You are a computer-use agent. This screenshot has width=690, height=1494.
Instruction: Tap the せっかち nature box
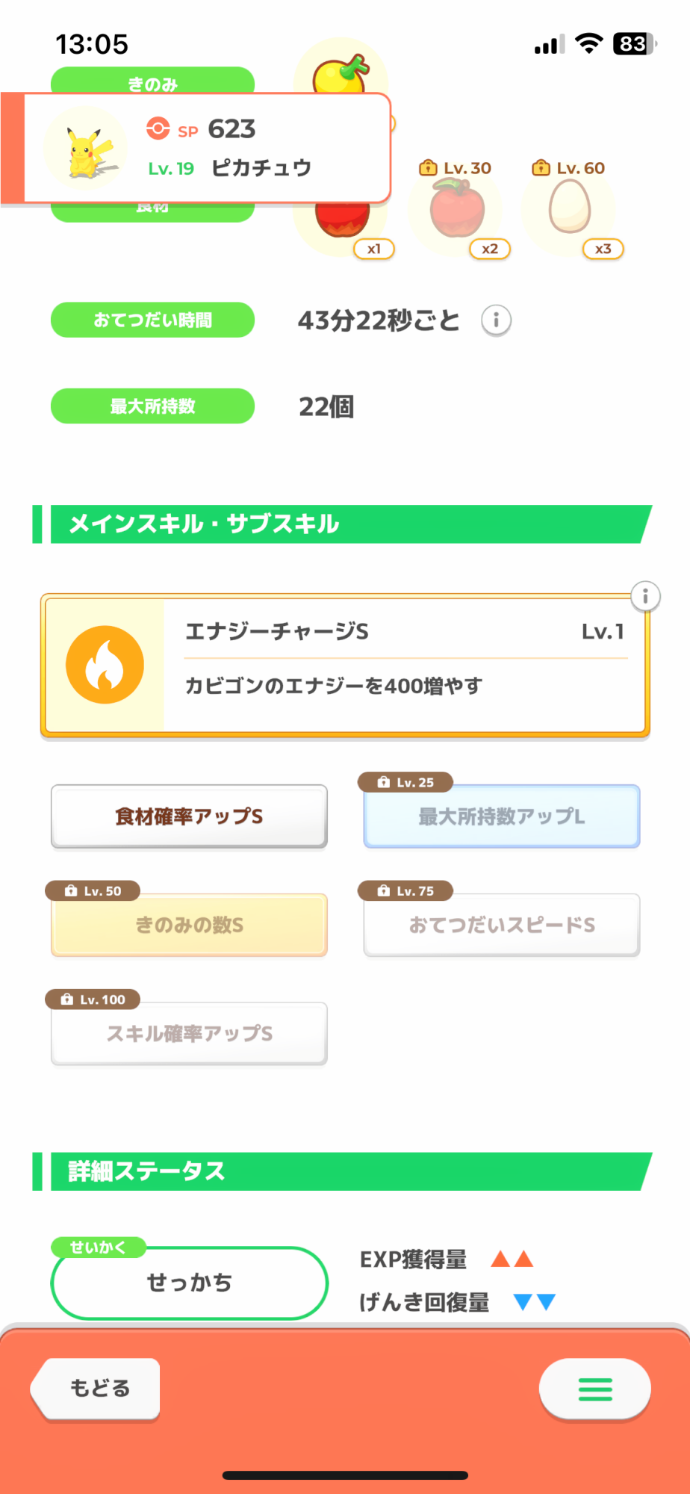(189, 1283)
